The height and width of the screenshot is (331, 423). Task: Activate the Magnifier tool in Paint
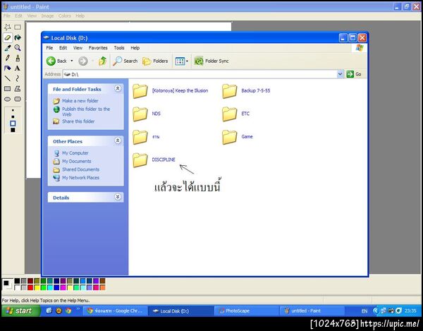click(x=18, y=48)
